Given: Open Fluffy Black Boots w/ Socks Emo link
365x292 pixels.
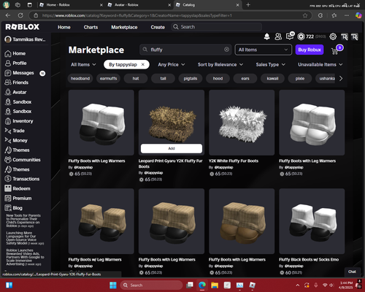Looking at the screenshot, I should pos(309,260).
